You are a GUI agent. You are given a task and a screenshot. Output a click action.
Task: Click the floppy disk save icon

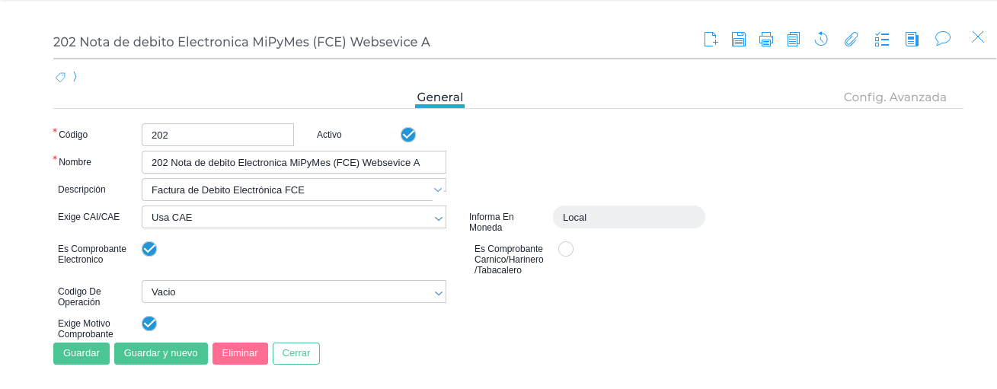[738, 39]
